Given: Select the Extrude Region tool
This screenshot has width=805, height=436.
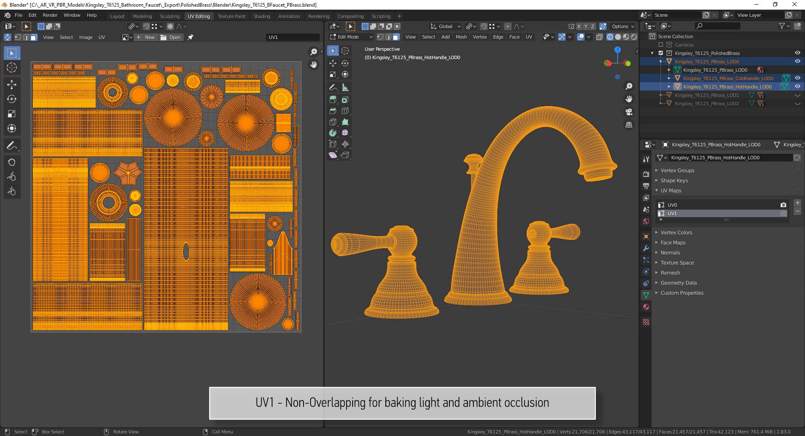Looking at the screenshot, I should tap(333, 100).
